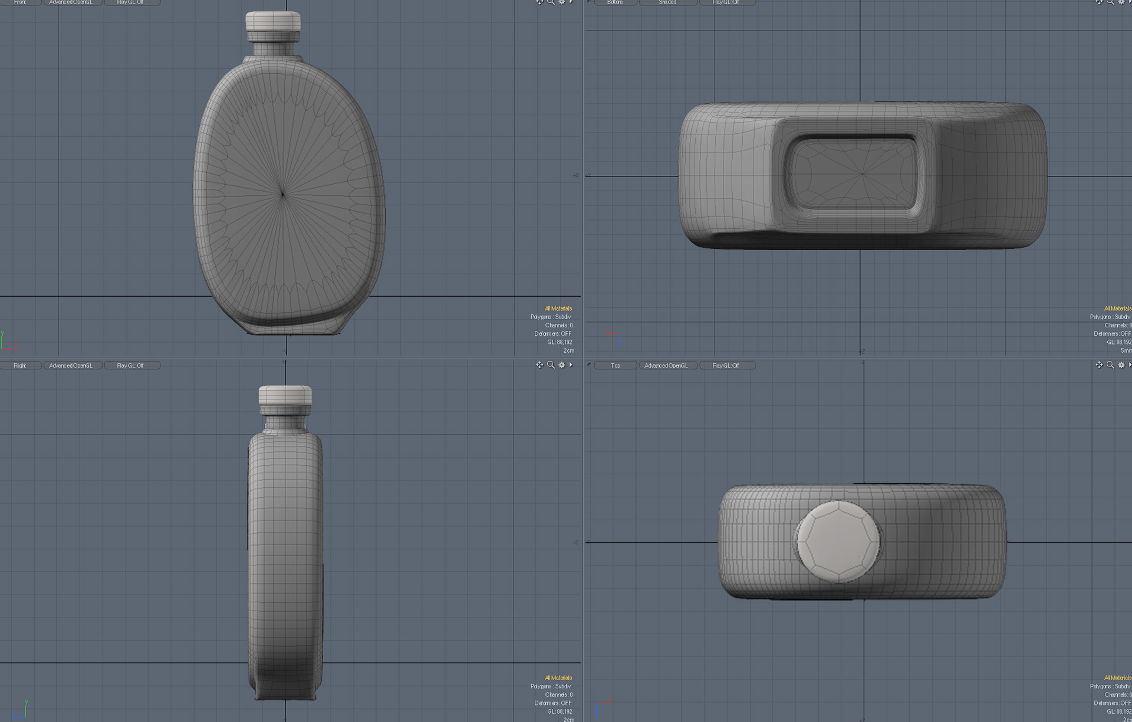
Task: Open Advanced OpenGL shading dropdown in Right viewport
Action: [x=71, y=366]
